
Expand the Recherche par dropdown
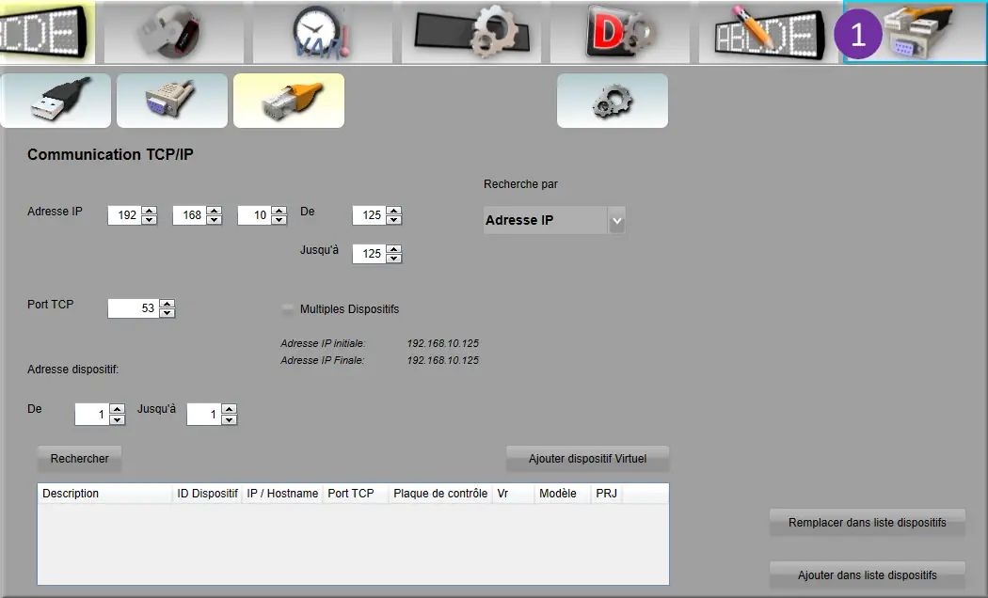(616, 221)
